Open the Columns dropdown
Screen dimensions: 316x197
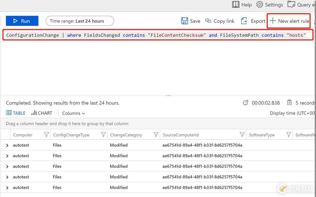[73, 113]
